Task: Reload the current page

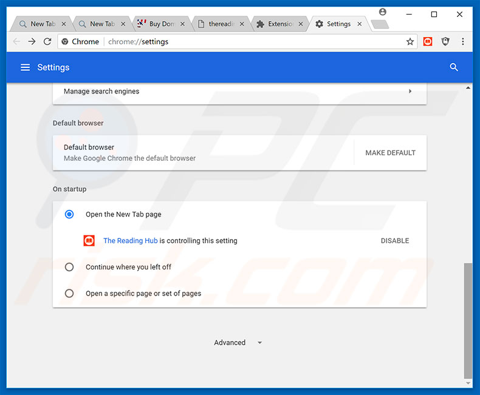Action: click(x=47, y=41)
